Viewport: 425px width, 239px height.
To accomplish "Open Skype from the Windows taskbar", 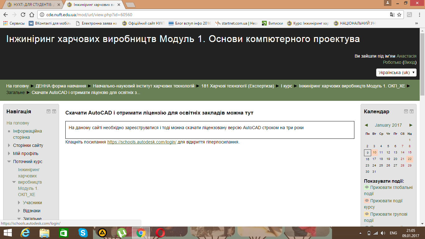I will 83,232.
